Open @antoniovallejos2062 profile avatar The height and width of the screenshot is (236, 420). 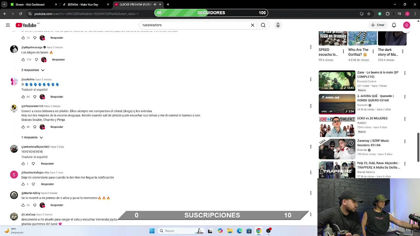(14, 149)
